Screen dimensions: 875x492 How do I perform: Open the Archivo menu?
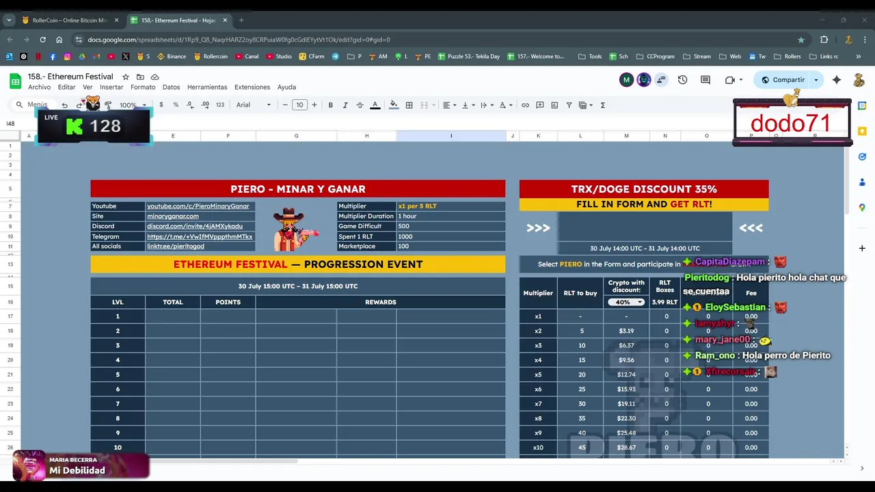pyautogui.click(x=39, y=87)
